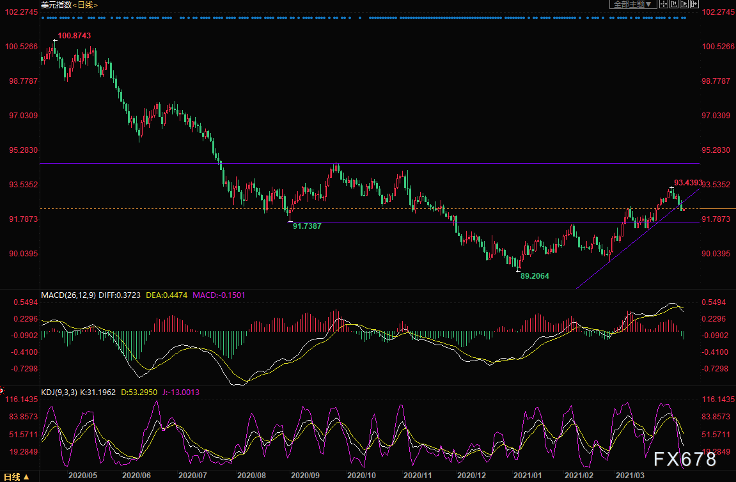Click the 93.4393 high price label
Viewport: 736px width, 482px height.
(x=689, y=183)
